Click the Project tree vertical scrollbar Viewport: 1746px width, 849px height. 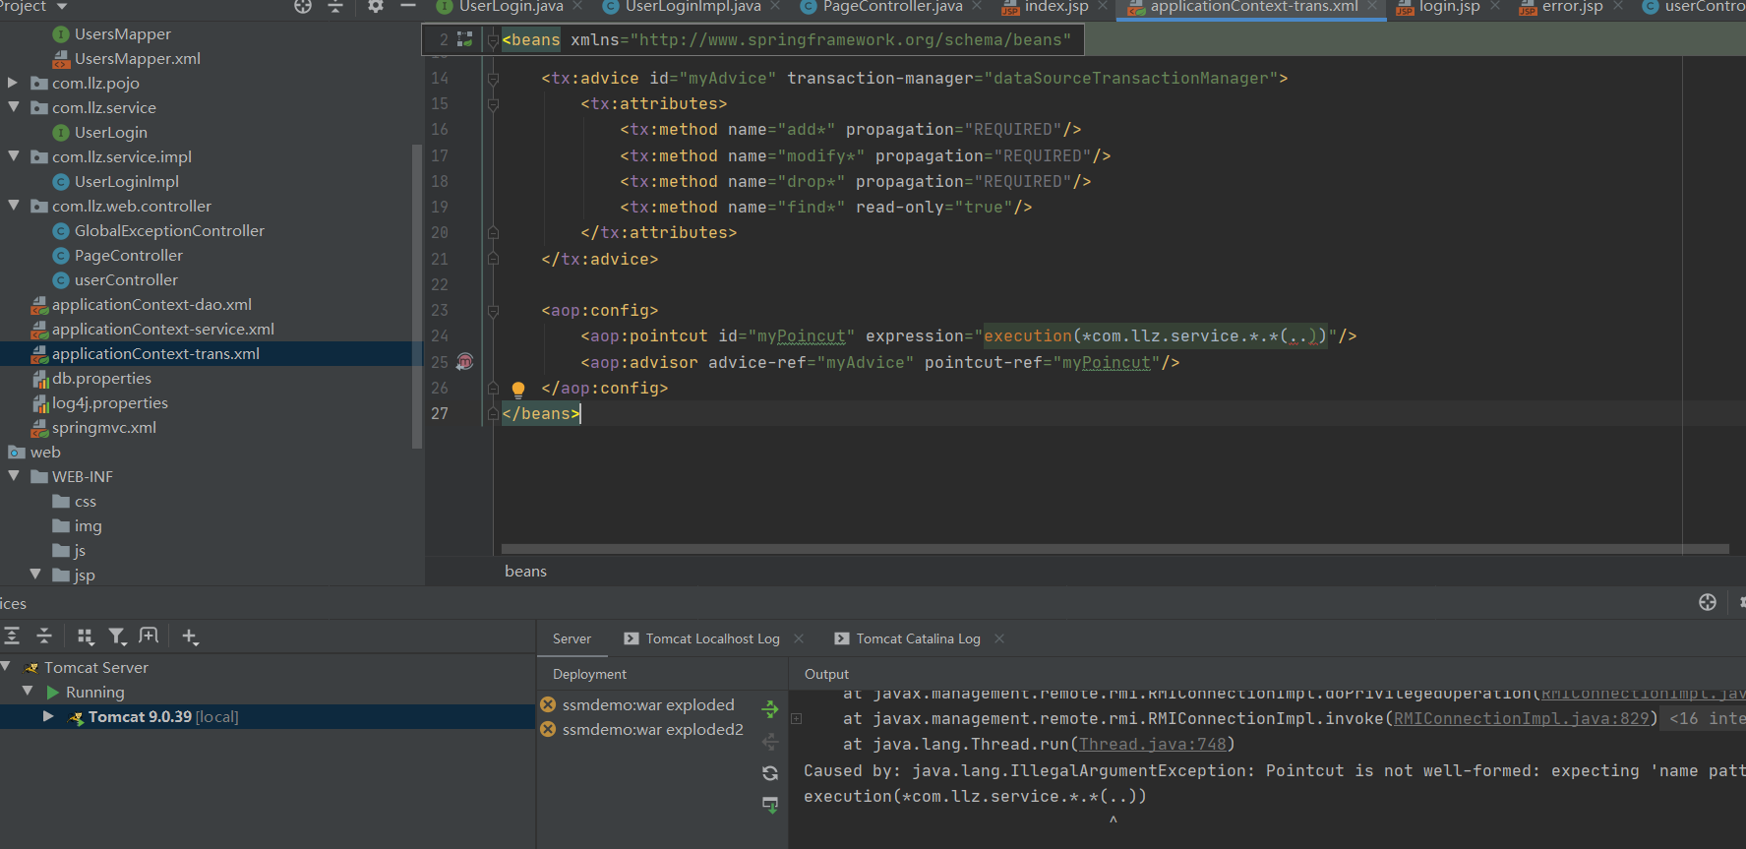pos(417,295)
